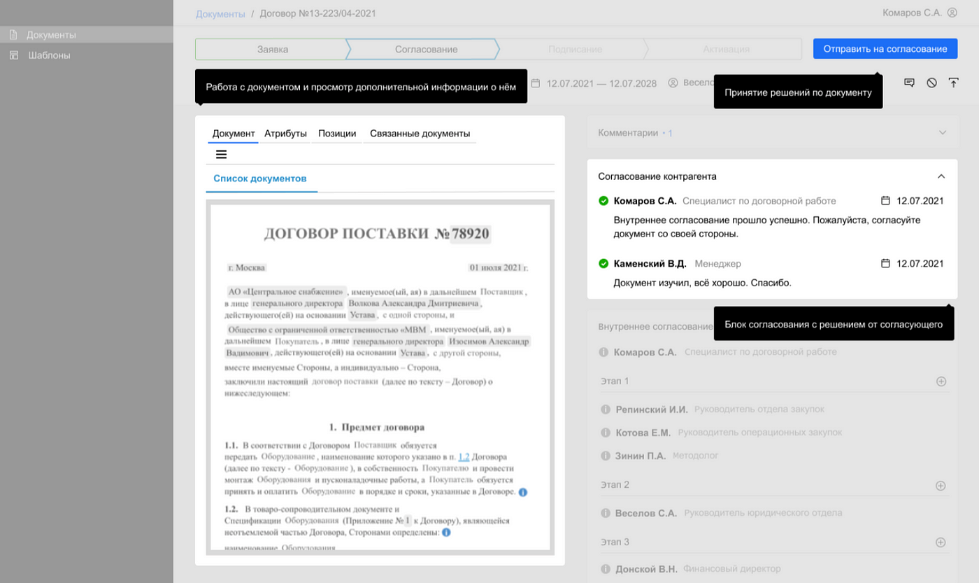Viewport: 979px width, 583px height.
Task: Click the cancel (crossed circle) icon
Action: pyautogui.click(x=931, y=83)
